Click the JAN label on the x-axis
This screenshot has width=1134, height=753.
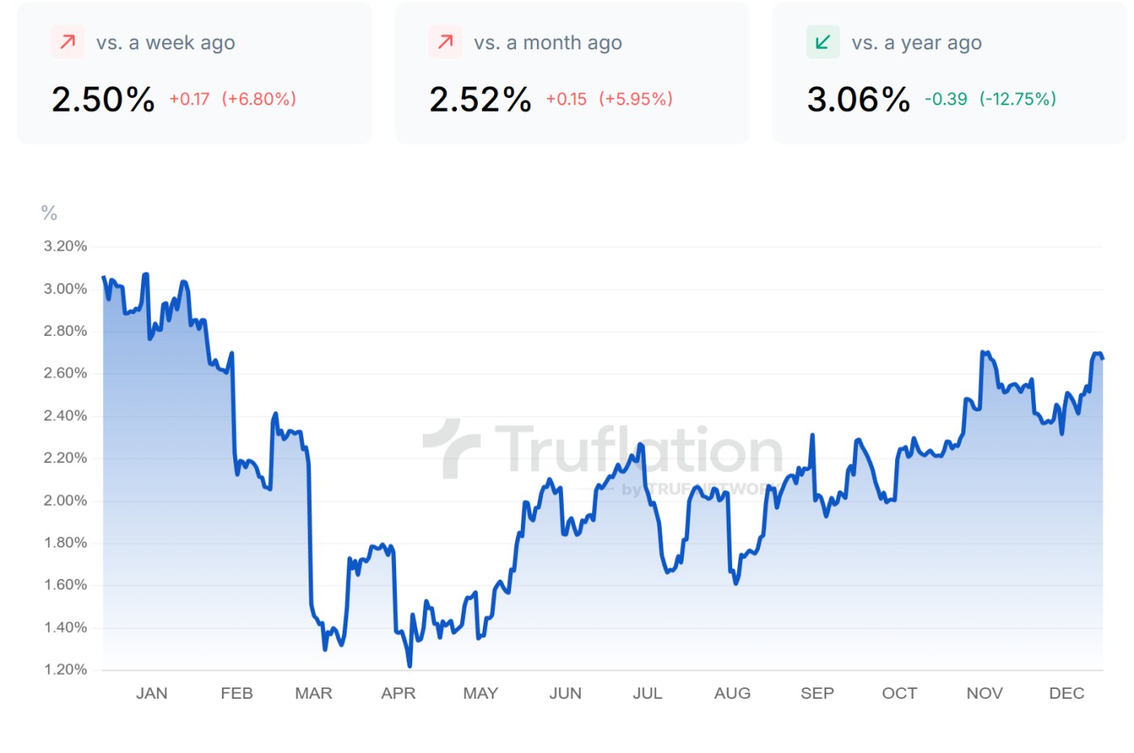point(151,693)
